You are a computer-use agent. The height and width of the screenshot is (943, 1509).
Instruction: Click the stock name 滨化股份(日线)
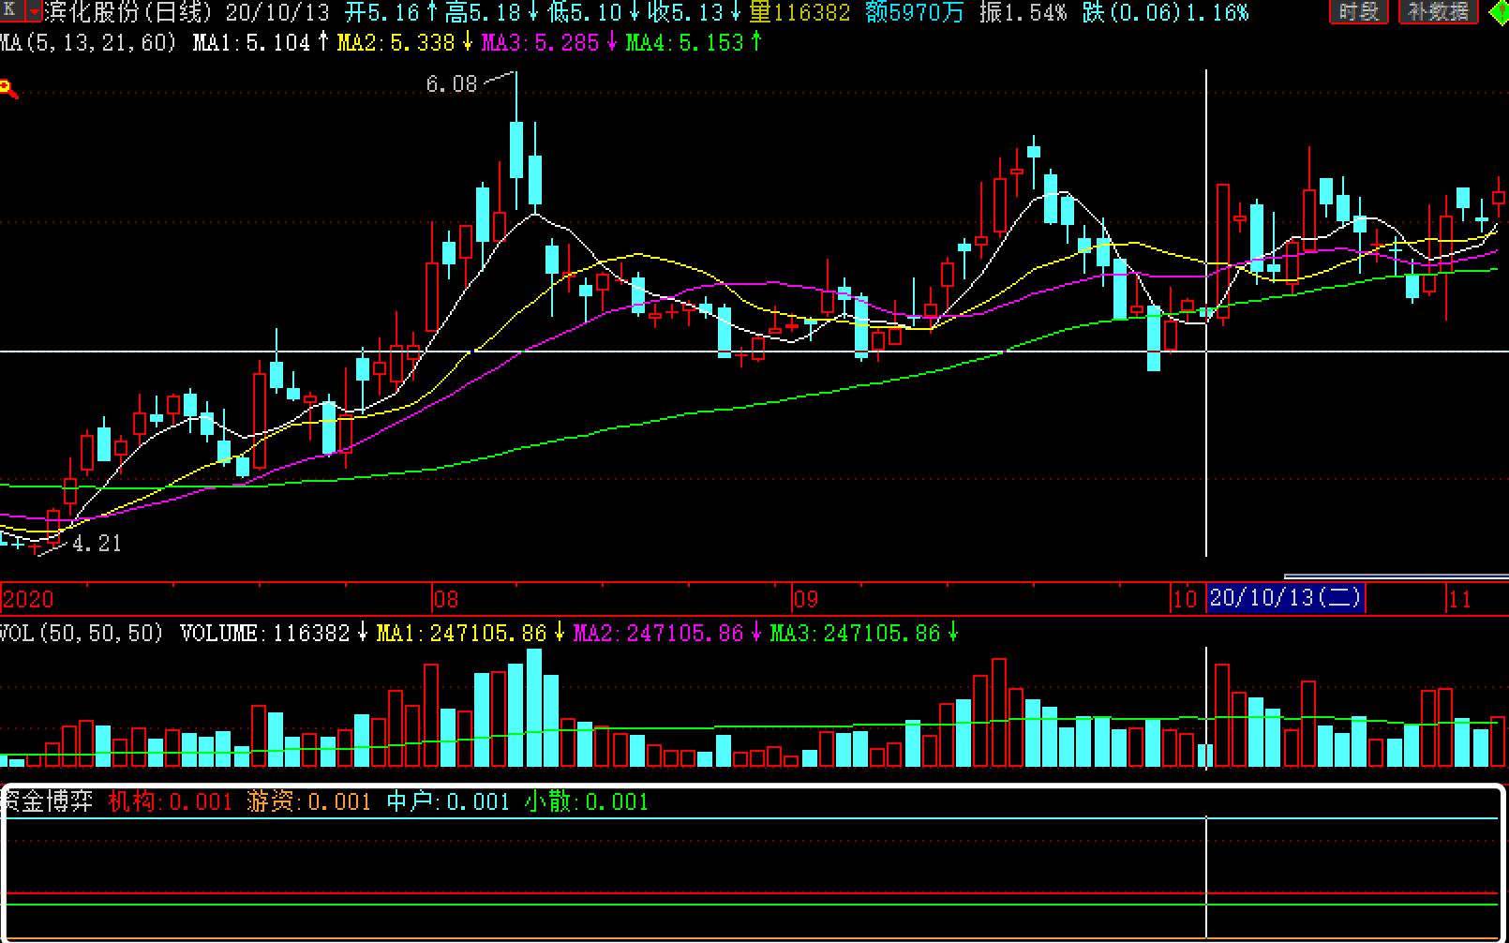point(128,12)
